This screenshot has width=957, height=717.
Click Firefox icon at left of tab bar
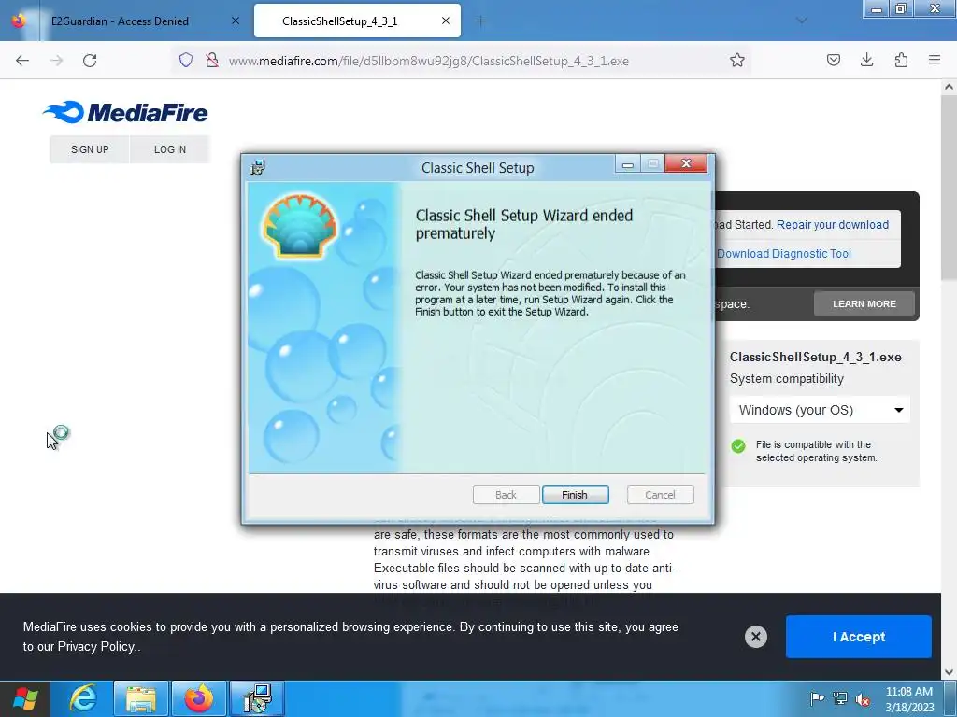(19, 21)
